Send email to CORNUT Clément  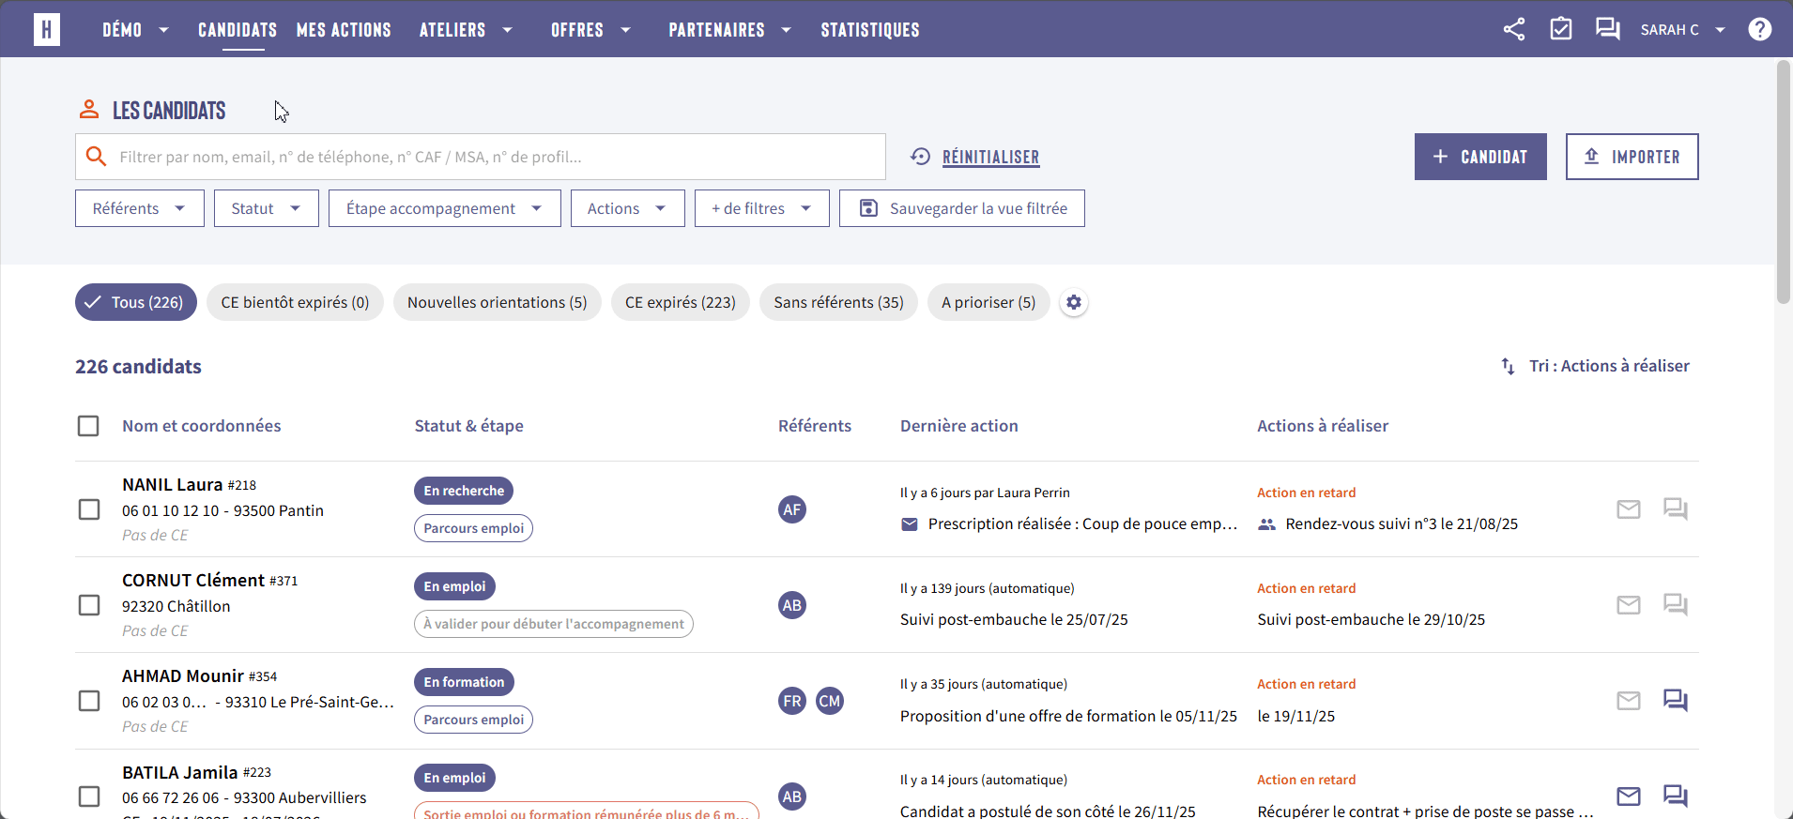tap(1629, 605)
